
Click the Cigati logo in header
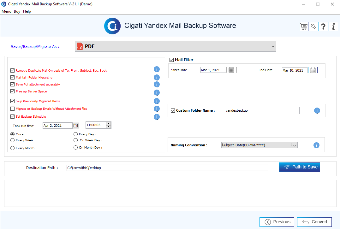112,26
